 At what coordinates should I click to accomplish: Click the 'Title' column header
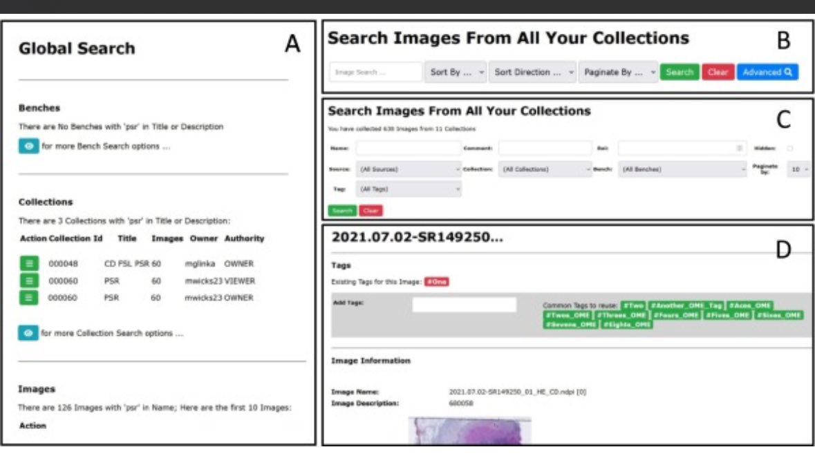tap(127, 238)
